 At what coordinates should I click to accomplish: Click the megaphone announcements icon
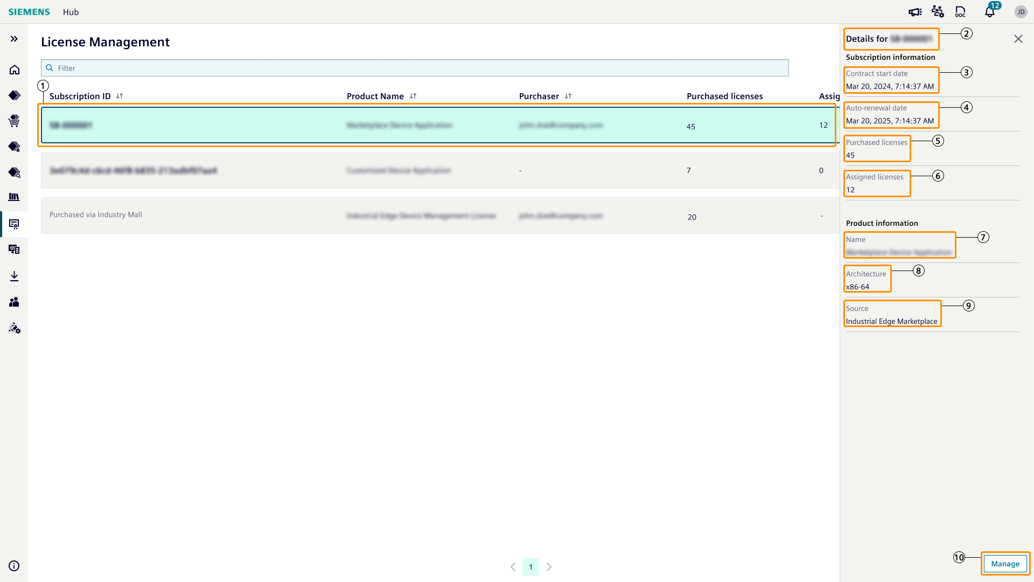click(915, 12)
